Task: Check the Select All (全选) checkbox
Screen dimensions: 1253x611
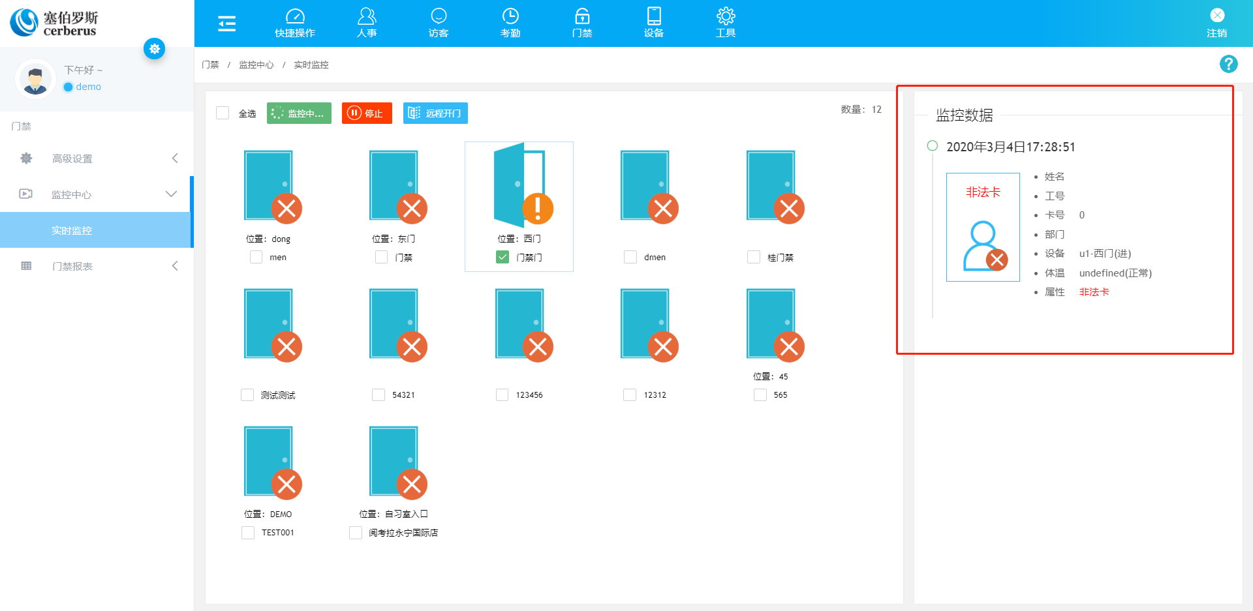Action: tap(223, 113)
